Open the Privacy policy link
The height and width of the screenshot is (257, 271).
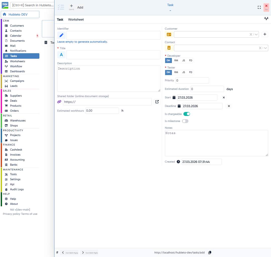pyautogui.click(x=12, y=214)
